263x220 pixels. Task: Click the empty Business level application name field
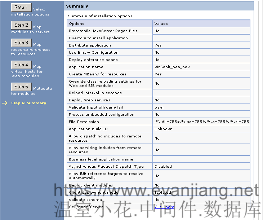201,159
